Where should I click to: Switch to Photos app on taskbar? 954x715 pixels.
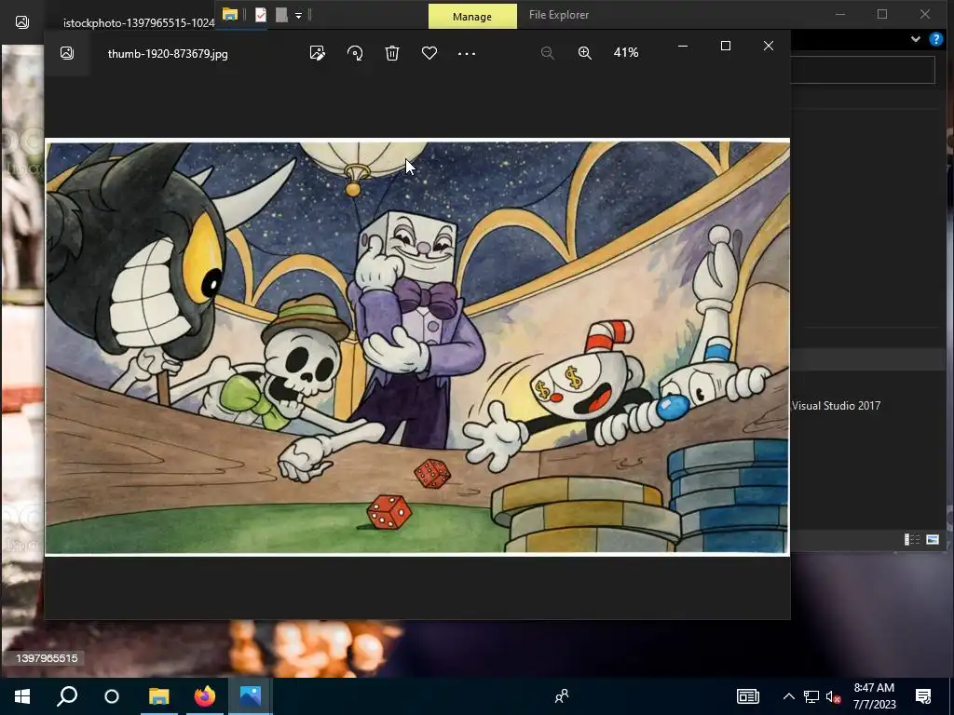point(250,696)
